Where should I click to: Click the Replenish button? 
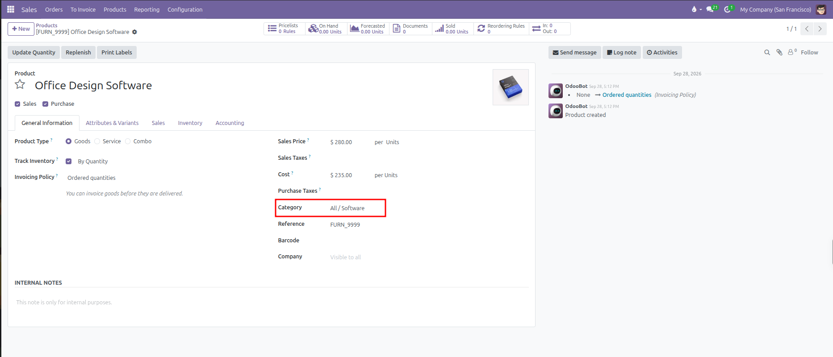click(78, 53)
